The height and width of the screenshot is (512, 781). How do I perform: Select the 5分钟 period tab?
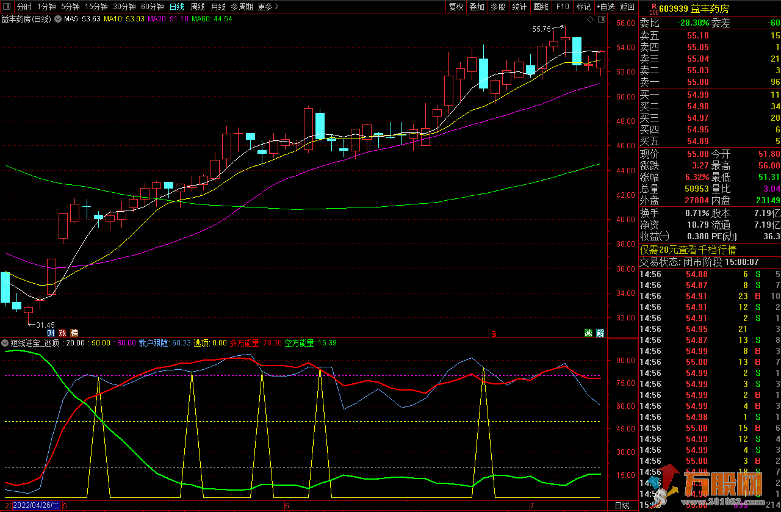[70, 7]
